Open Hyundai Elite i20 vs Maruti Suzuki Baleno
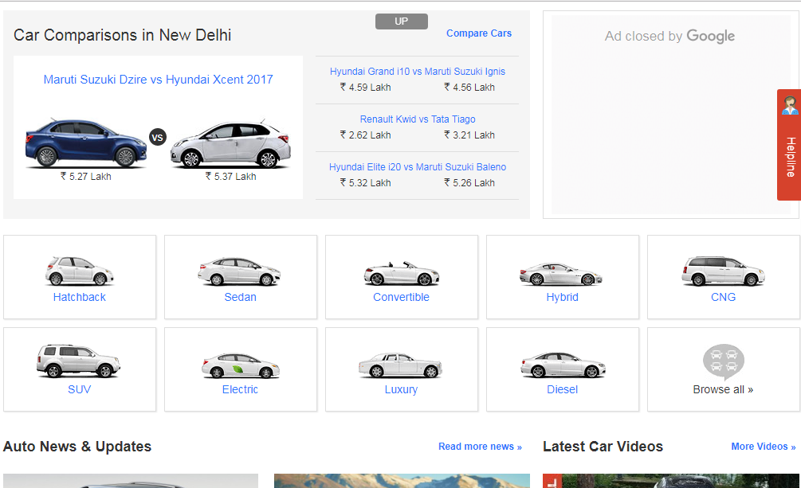This screenshot has width=801, height=488. coord(418,167)
